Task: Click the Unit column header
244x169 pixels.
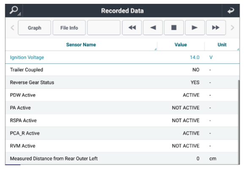Action: (x=222, y=44)
